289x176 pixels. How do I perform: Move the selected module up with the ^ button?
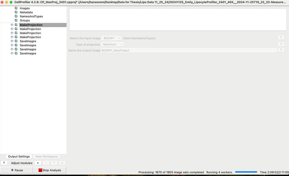[x=54, y=163]
